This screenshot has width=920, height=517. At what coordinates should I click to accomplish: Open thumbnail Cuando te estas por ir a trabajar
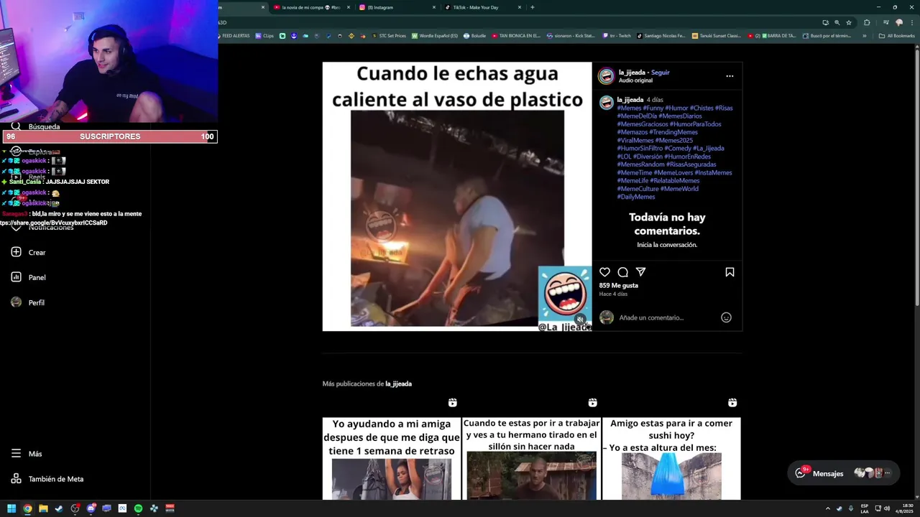coord(531,458)
